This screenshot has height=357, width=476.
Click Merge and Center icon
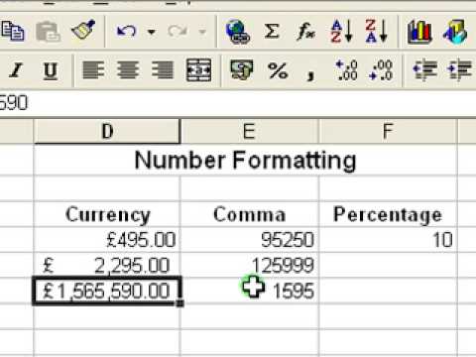tap(198, 69)
